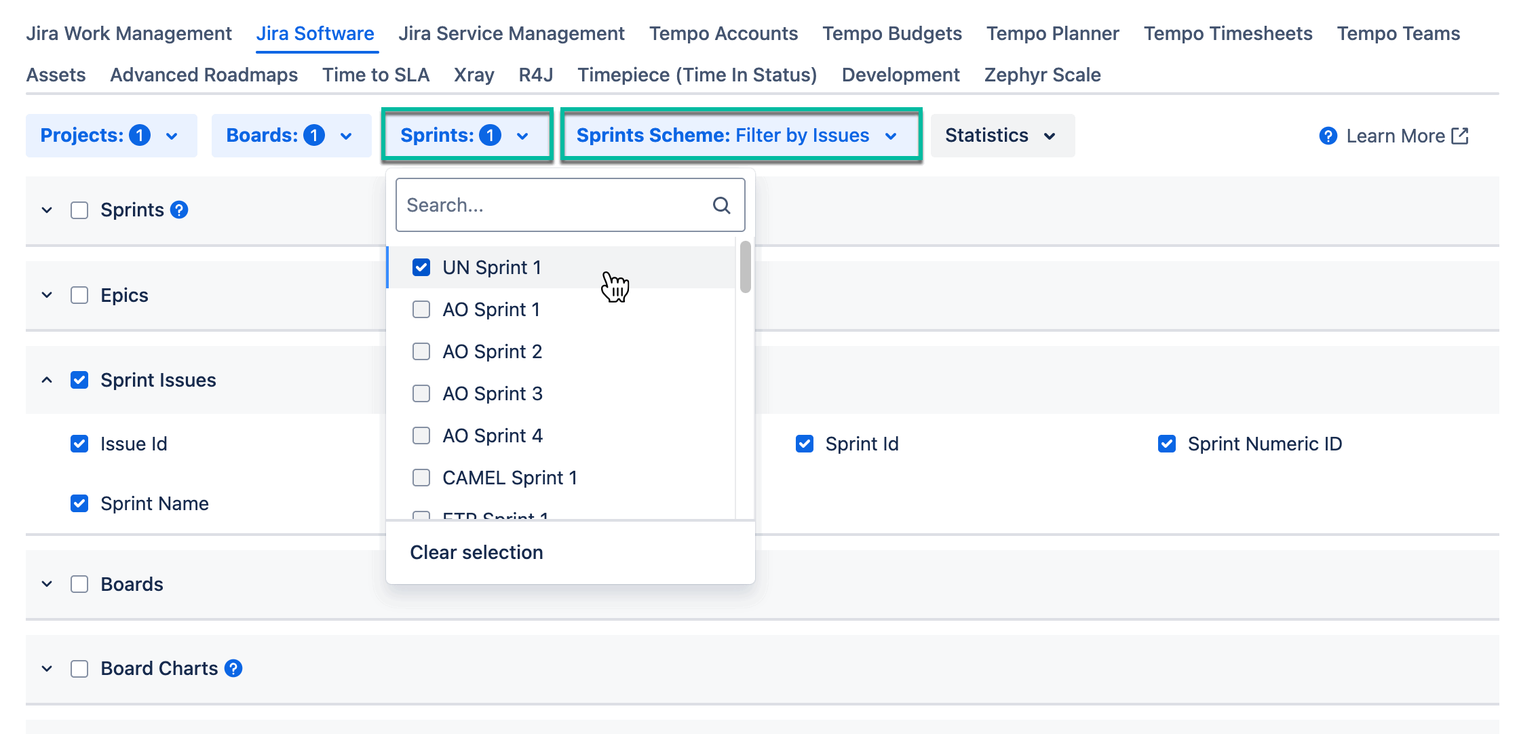Check AO Sprint 2 in the sprint list
1517x734 pixels.
[x=421, y=351]
